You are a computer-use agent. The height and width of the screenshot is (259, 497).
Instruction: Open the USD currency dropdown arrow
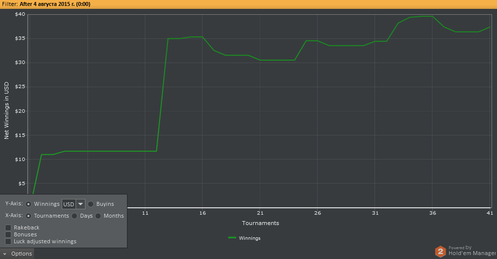(x=81, y=204)
